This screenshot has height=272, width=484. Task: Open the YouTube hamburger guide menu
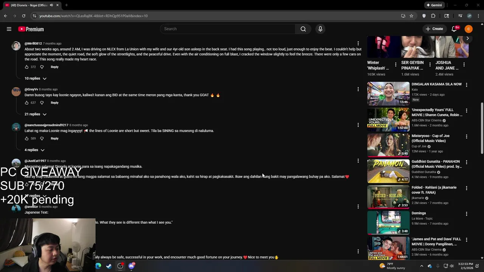pyautogui.click(x=9, y=29)
